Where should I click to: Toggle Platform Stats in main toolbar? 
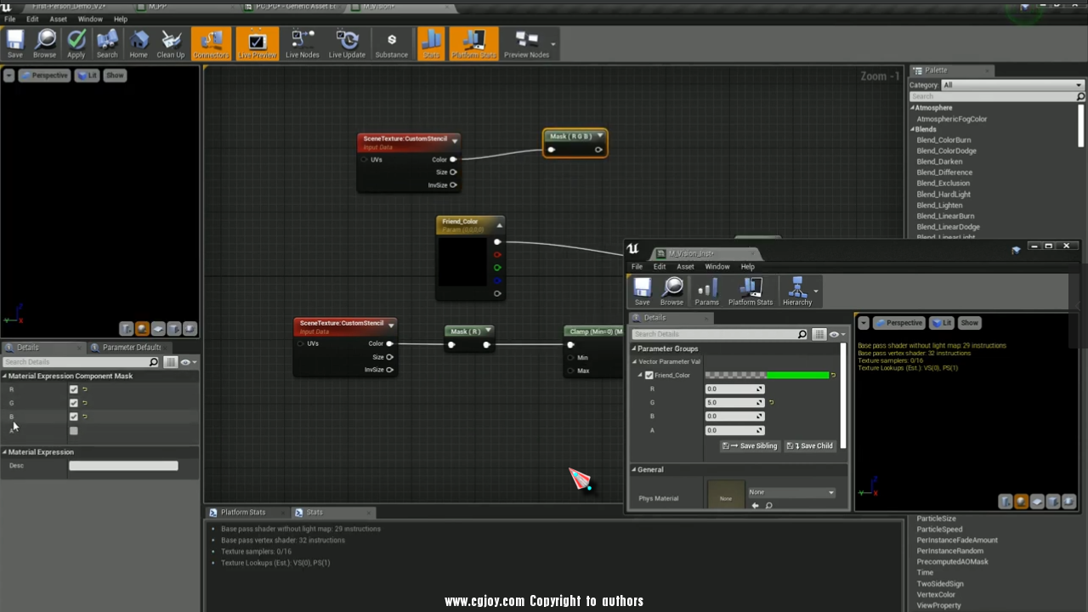(x=473, y=44)
